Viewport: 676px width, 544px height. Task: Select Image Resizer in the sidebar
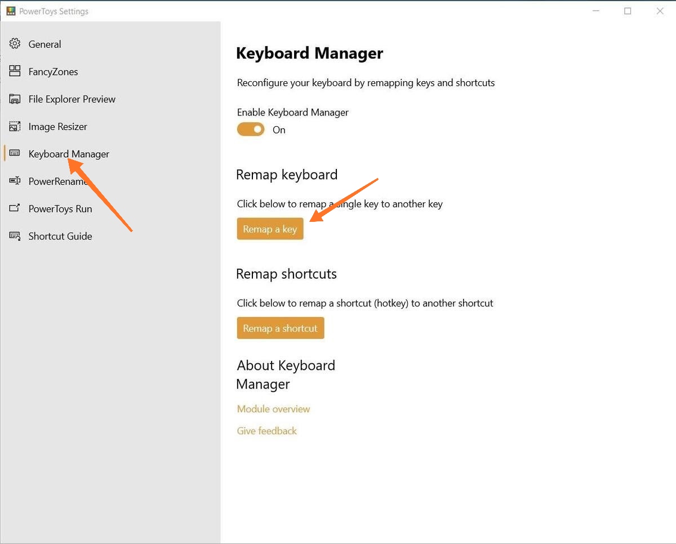pyautogui.click(x=57, y=127)
